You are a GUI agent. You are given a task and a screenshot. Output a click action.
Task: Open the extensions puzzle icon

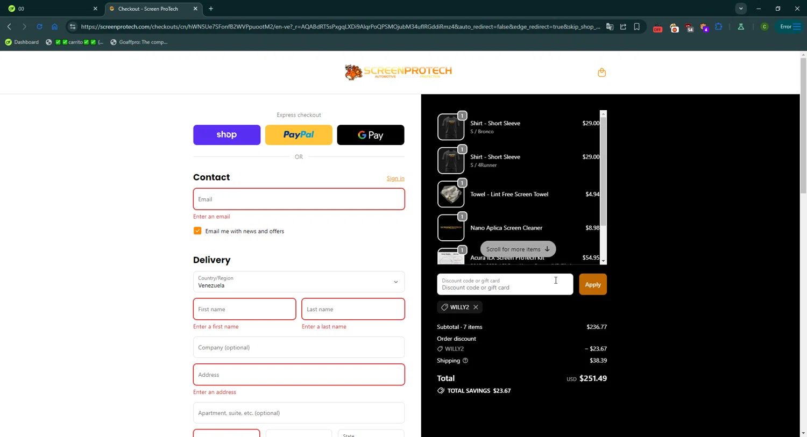719,26
